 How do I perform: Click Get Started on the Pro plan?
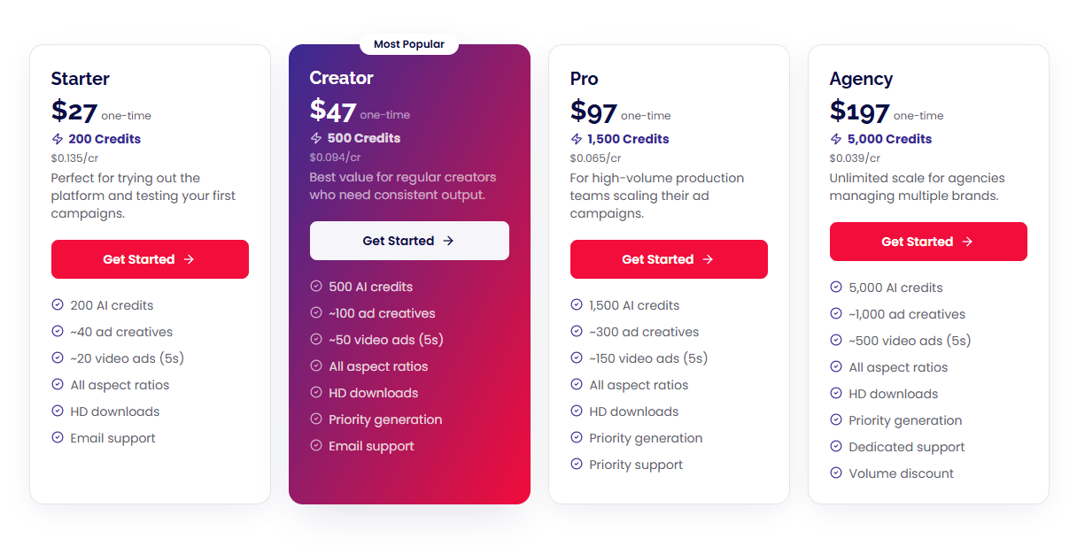[x=669, y=259]
